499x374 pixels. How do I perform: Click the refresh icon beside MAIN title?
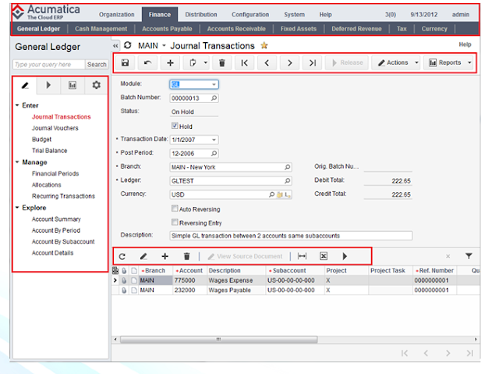[128, 45]
